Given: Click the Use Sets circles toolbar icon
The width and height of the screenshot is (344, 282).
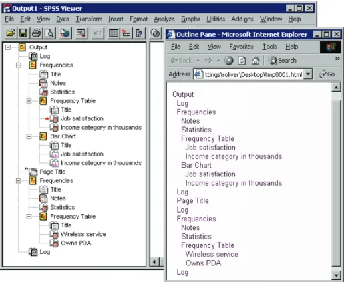Looking at the screenshot, I should tap(155, 33).
